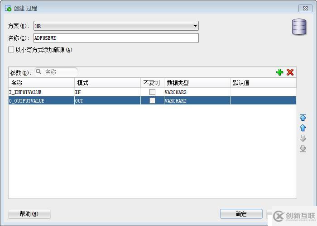Move parameter up one row arrow
This screenshot has height=226, width=317.
(303, 127)
